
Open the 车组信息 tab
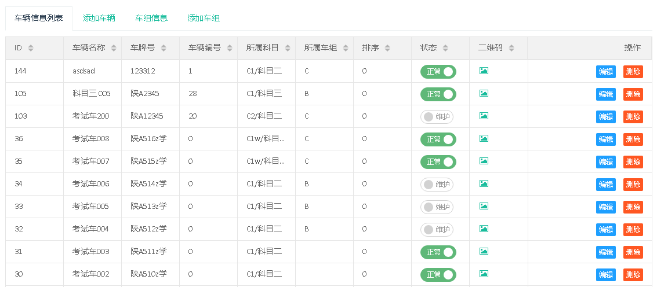click(x=151, y=19)
